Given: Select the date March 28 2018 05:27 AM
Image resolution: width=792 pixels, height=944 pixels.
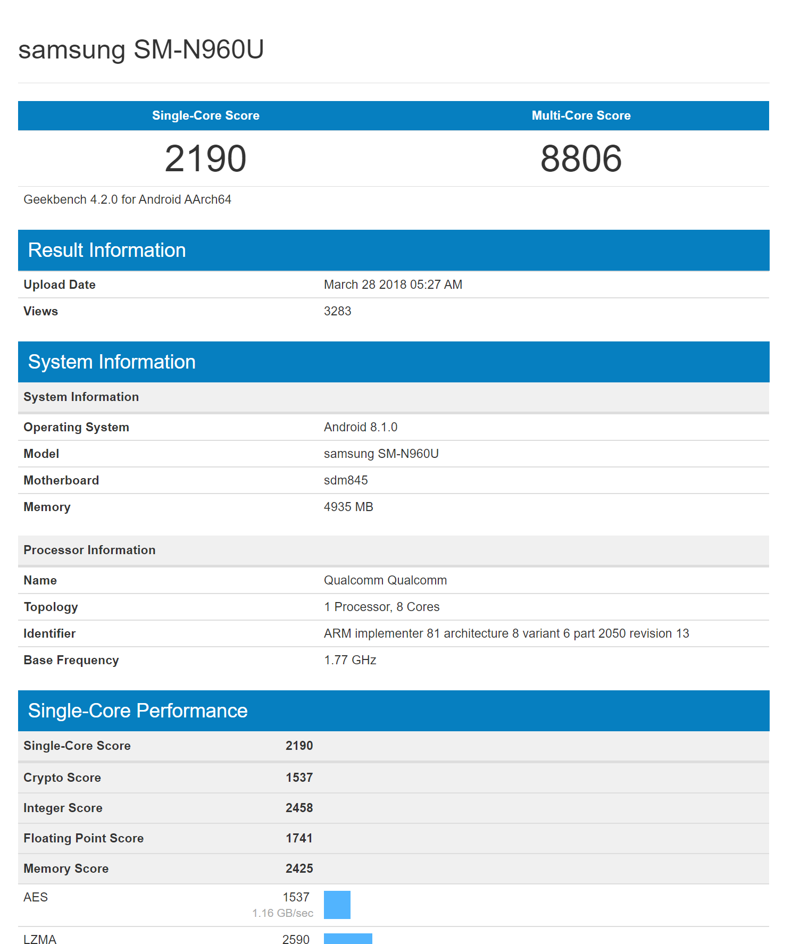Looking at the screenshot, I should [393, 285].
